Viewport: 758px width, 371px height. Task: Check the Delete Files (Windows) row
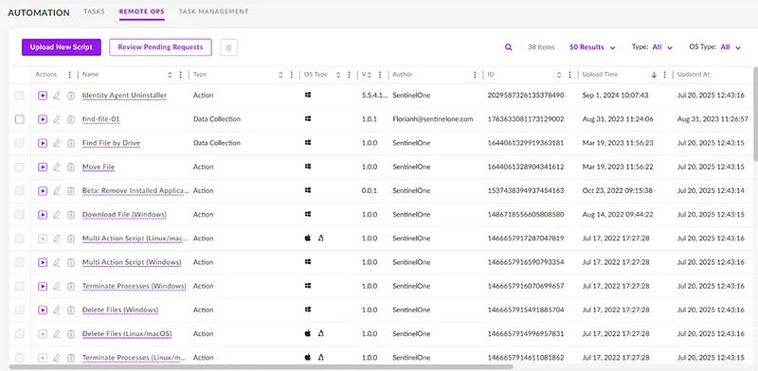pyautogui.click(x=19, y=310)
